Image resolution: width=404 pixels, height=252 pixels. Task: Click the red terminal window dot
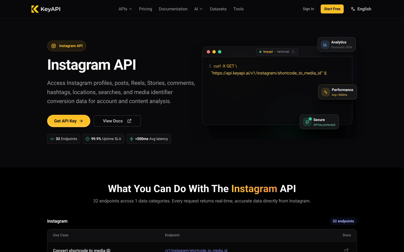[208, 52]
